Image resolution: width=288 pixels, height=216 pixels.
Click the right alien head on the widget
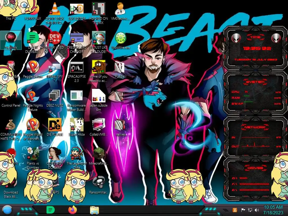(276, 38)
